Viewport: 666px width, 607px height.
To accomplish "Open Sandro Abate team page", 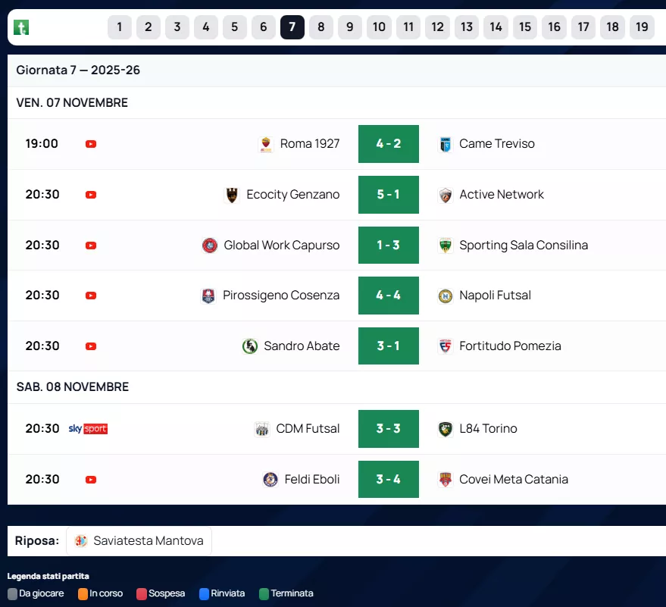I will pos(302,346).
